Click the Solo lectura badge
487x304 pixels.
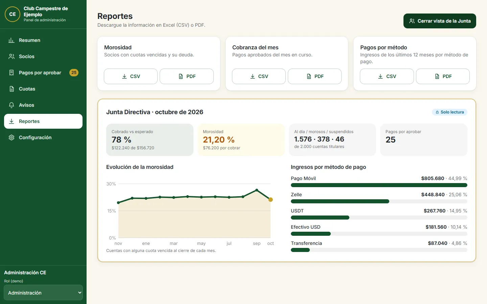(449, 112)
